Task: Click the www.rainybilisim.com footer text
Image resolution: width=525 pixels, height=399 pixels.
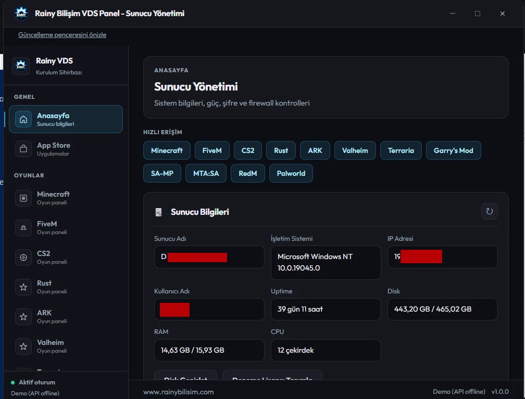Action: pos(179,392)
